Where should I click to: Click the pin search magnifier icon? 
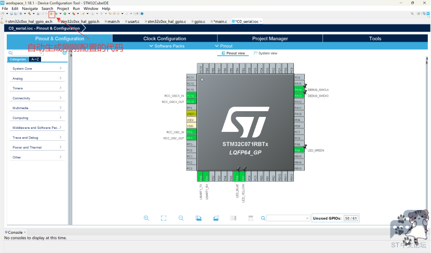pos(263,218)
